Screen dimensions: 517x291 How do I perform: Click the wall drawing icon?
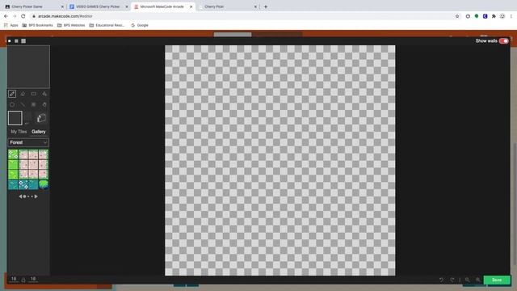tap(41, 118)
